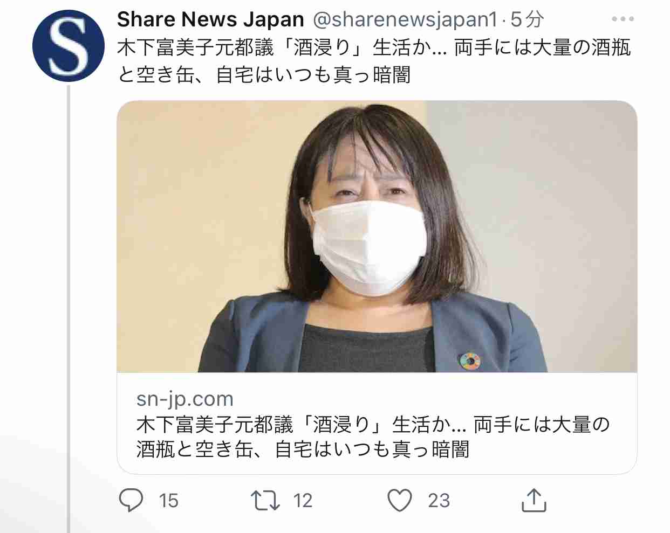Viewport: 670px width, 533px height.
Task: Click the second line of link card title
Action: [303, 449]
